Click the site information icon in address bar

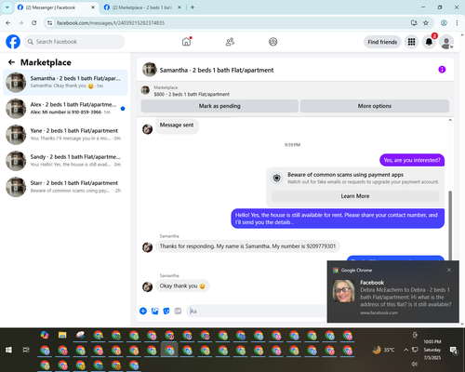[49, 22]
